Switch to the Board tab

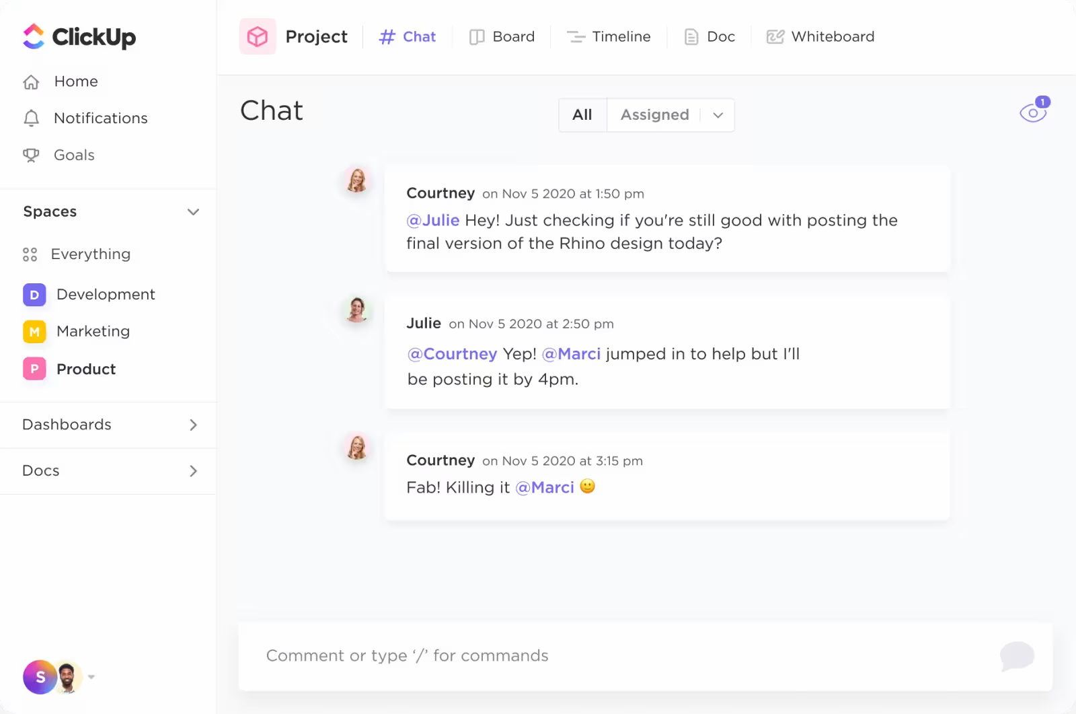(502, 36)
